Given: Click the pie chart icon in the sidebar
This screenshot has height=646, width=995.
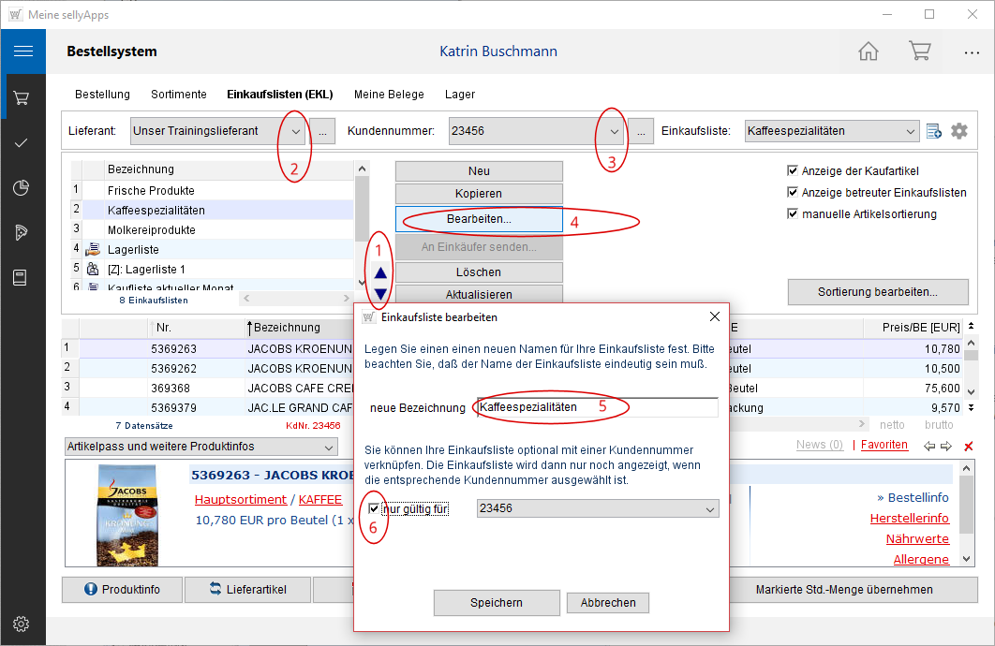Looking at the screenshot, I should (22, 187).
